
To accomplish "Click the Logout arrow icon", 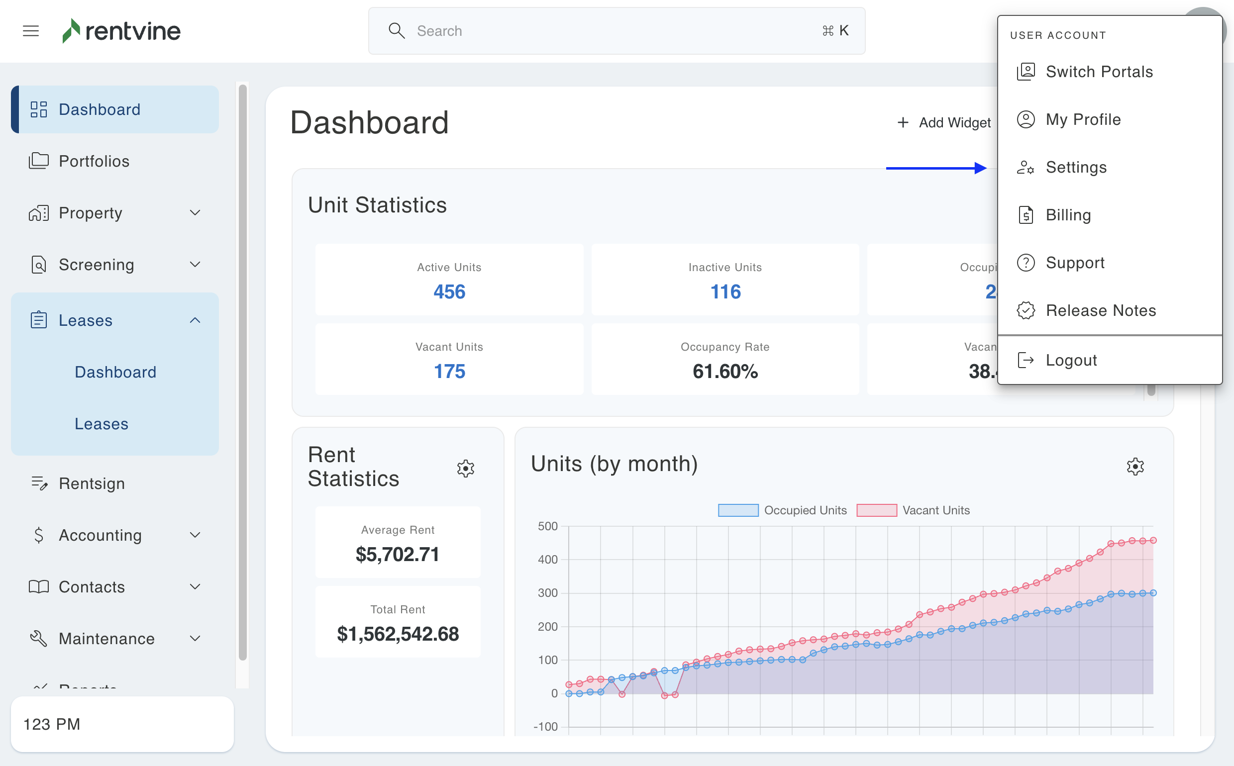I will pos(1026,360).
